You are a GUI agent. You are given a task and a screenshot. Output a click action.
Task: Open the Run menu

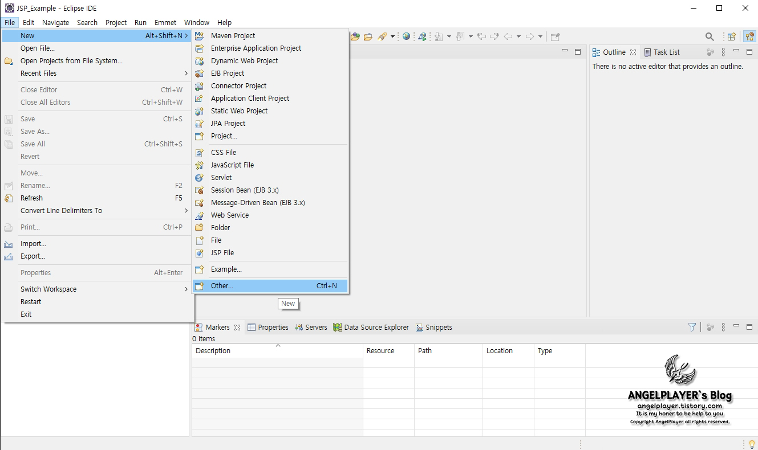click(140, 23)
